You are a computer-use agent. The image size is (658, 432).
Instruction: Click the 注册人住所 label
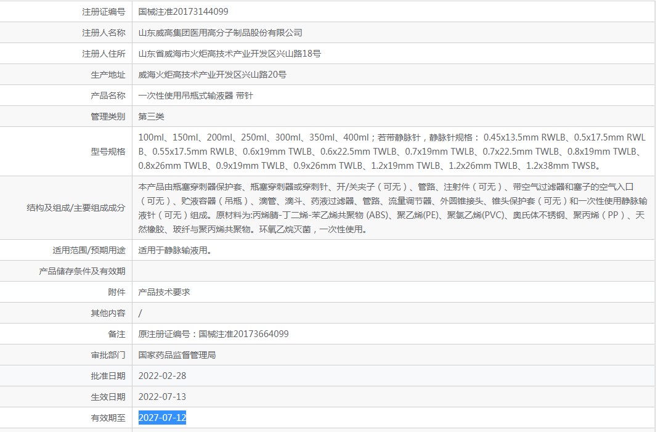pos(104,54)
